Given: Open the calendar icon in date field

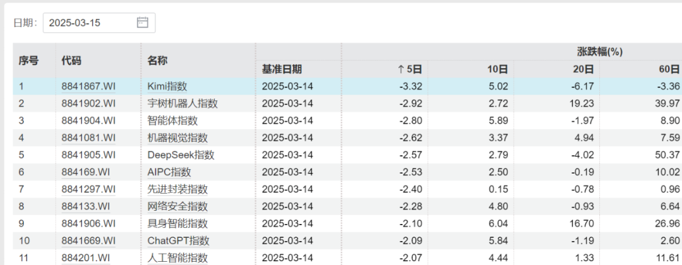Looking at the screenshot, I should [143, 22].
